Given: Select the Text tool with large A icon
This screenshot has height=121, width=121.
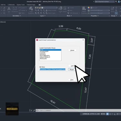Looking at the screenshot, I should (9, 9).
